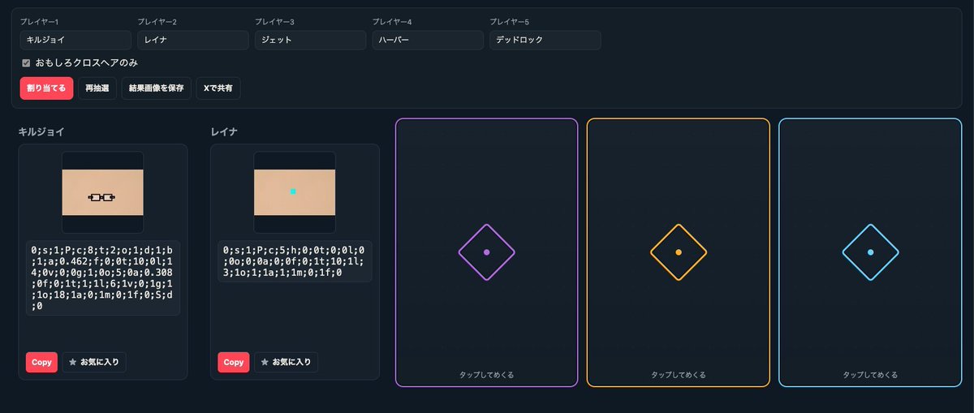
Task: Copy the キルジョイ crosshair code
Action: (x=41, y=362)
